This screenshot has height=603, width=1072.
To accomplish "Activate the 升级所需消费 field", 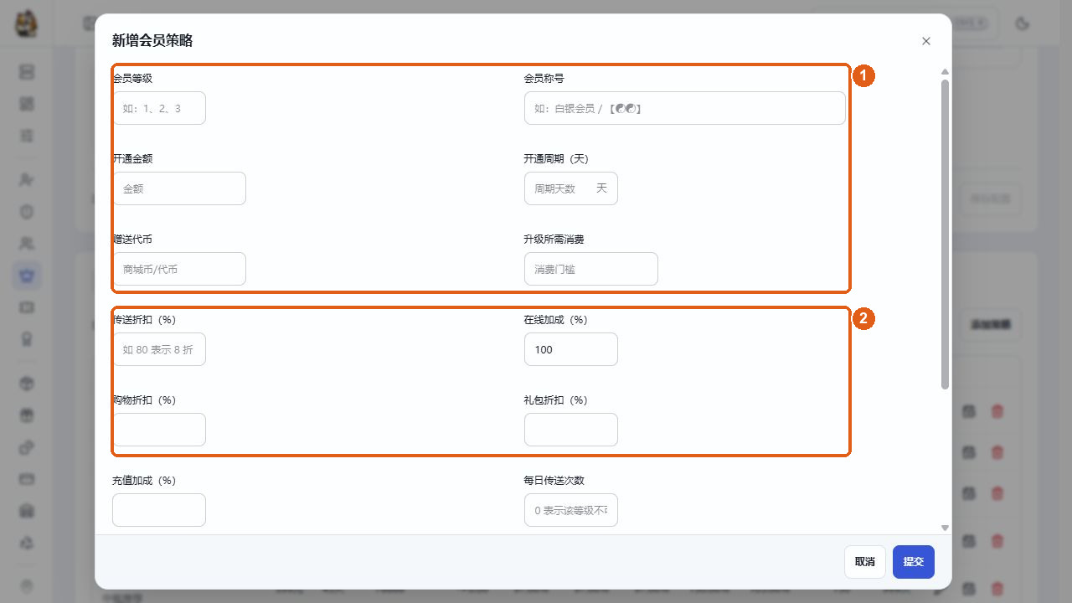I will [x=591, y=269].
